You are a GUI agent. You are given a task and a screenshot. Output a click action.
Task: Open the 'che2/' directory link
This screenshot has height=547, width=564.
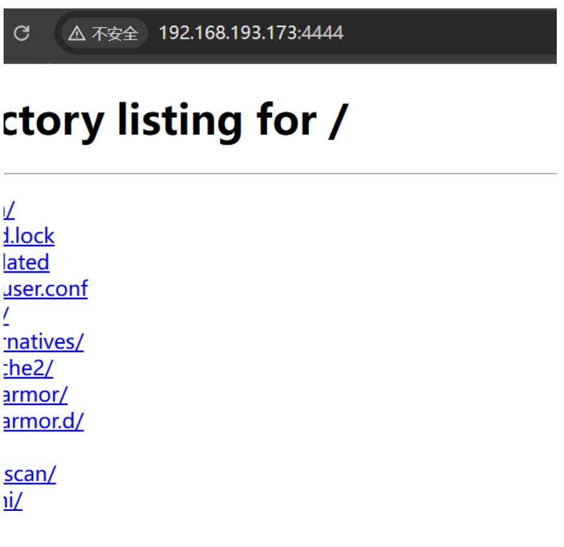28,368
